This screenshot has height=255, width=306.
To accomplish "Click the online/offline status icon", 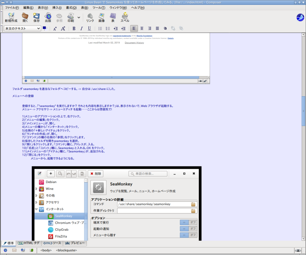I will click(x=298, y=250).
